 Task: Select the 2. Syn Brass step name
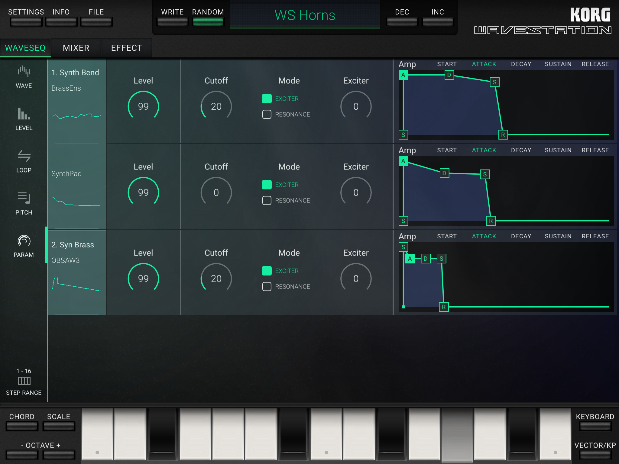pos(73,245)
